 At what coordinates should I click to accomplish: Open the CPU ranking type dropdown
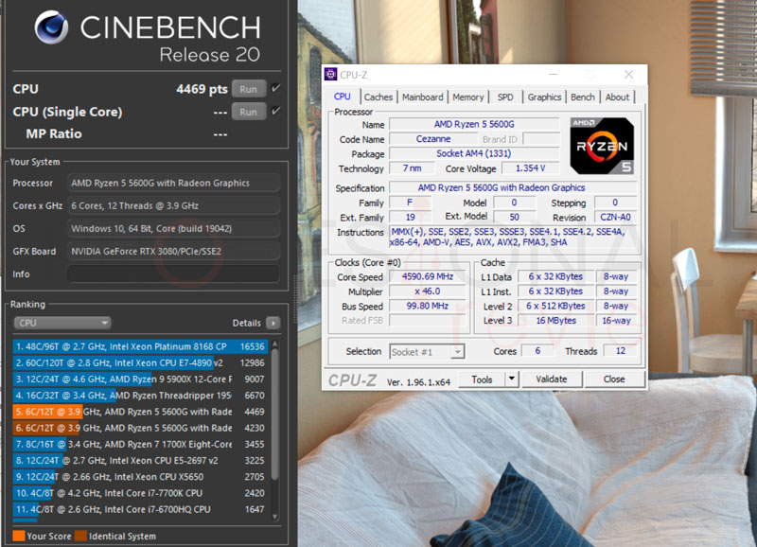coord(62,323)
